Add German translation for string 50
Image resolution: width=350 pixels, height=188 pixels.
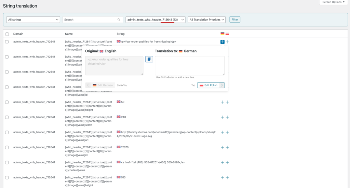(x=222, y=102)
